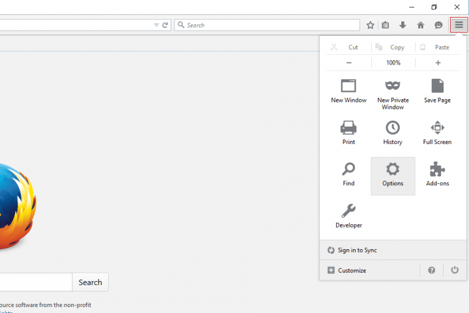This screenshot has width=469, height=313.
Task: Close the hamburger menu button
Action: (459, 25)
